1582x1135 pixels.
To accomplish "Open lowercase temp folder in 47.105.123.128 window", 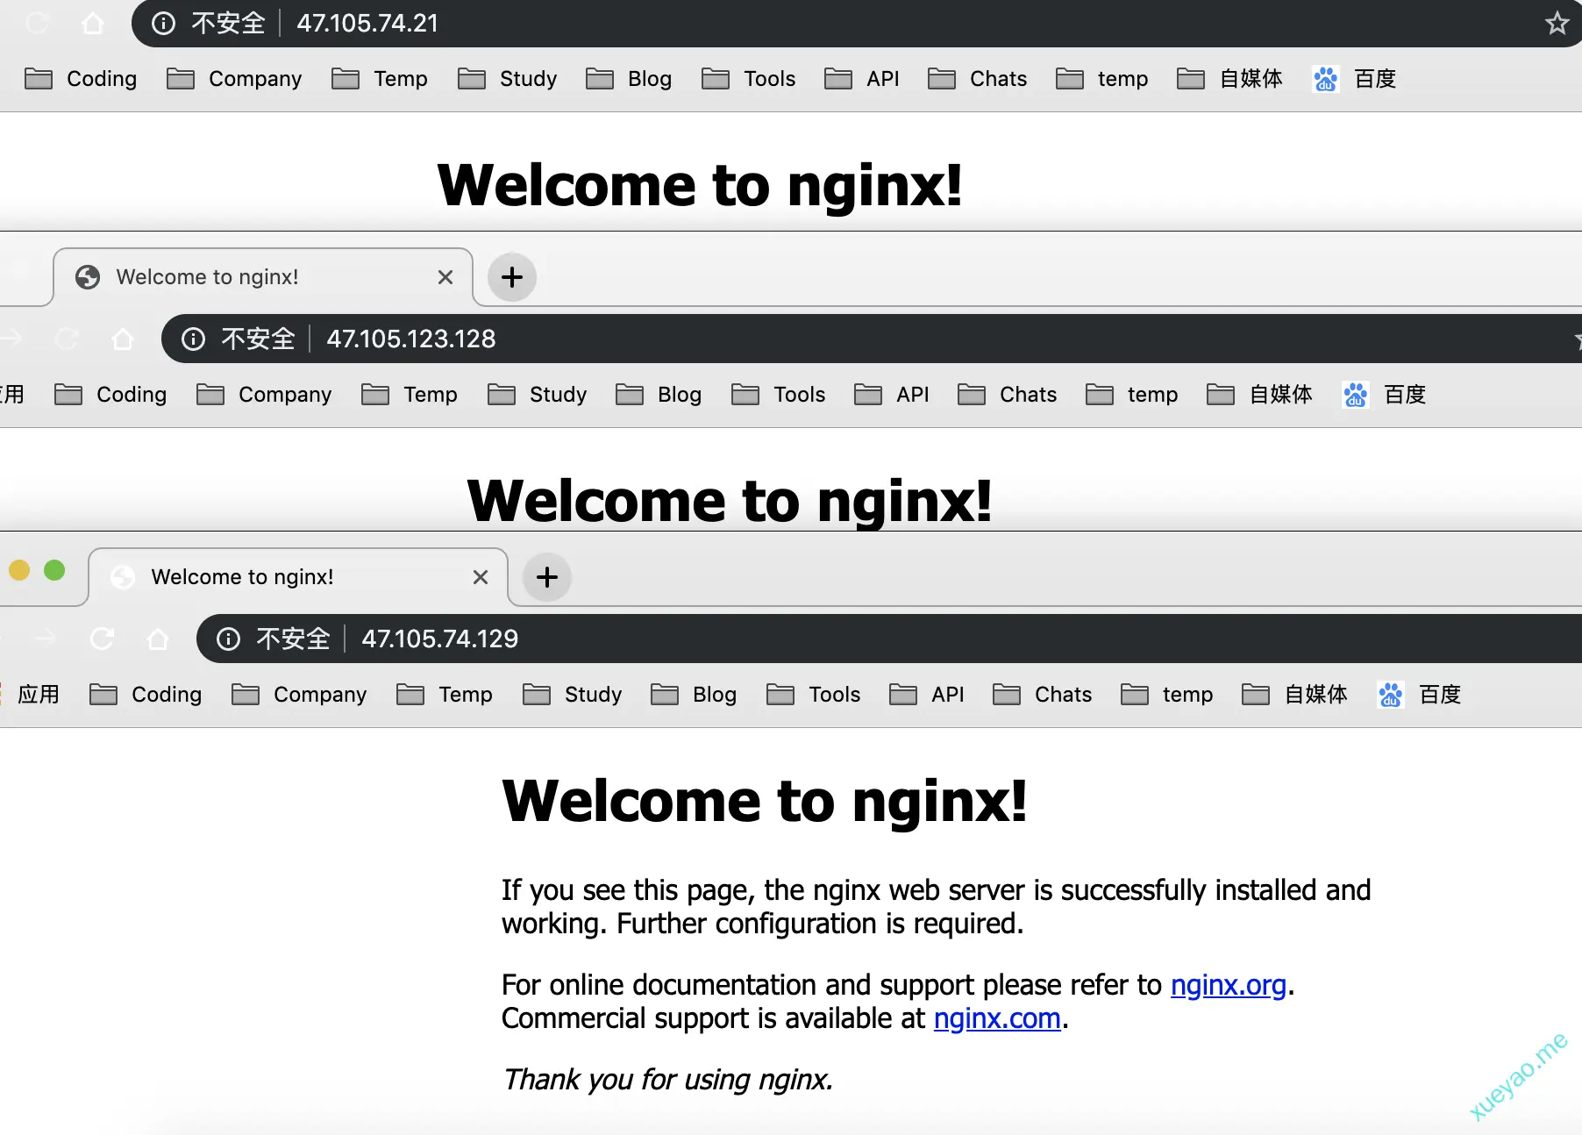I will coord(1132,395).
